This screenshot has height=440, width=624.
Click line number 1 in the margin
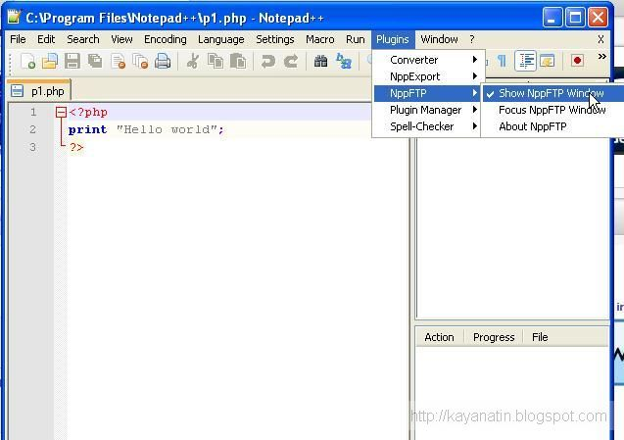33,113
